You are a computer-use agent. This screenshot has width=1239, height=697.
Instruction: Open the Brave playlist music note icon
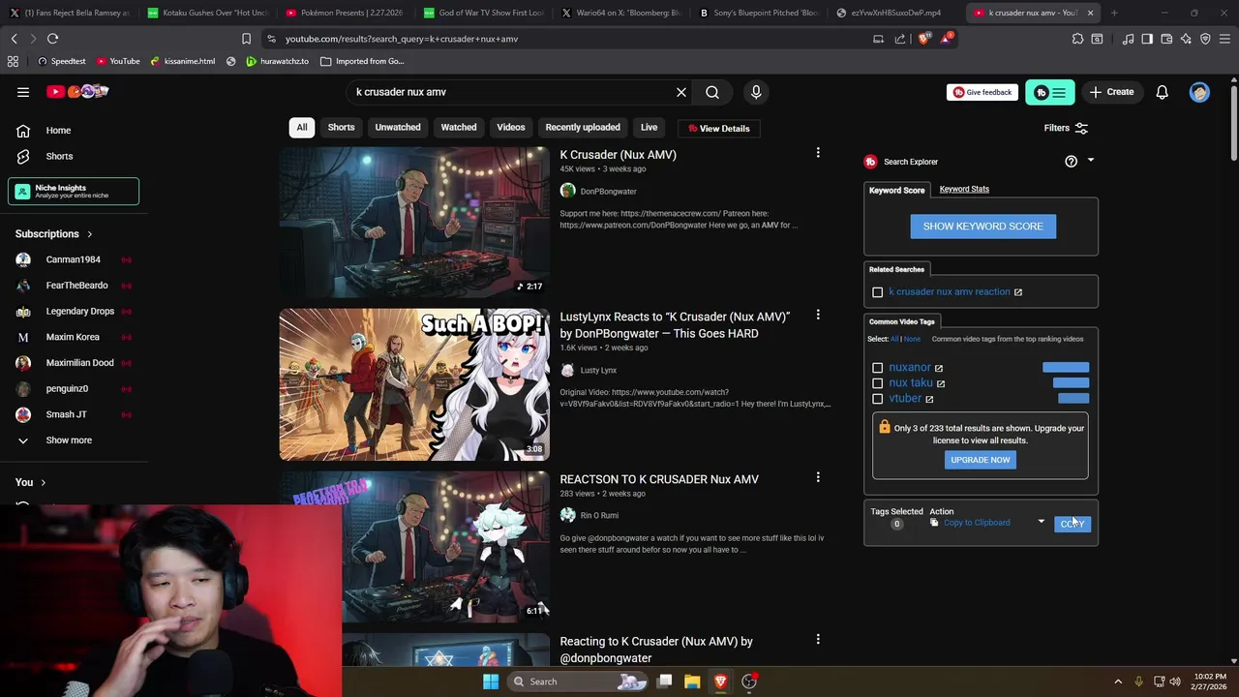coord(1128,39)
